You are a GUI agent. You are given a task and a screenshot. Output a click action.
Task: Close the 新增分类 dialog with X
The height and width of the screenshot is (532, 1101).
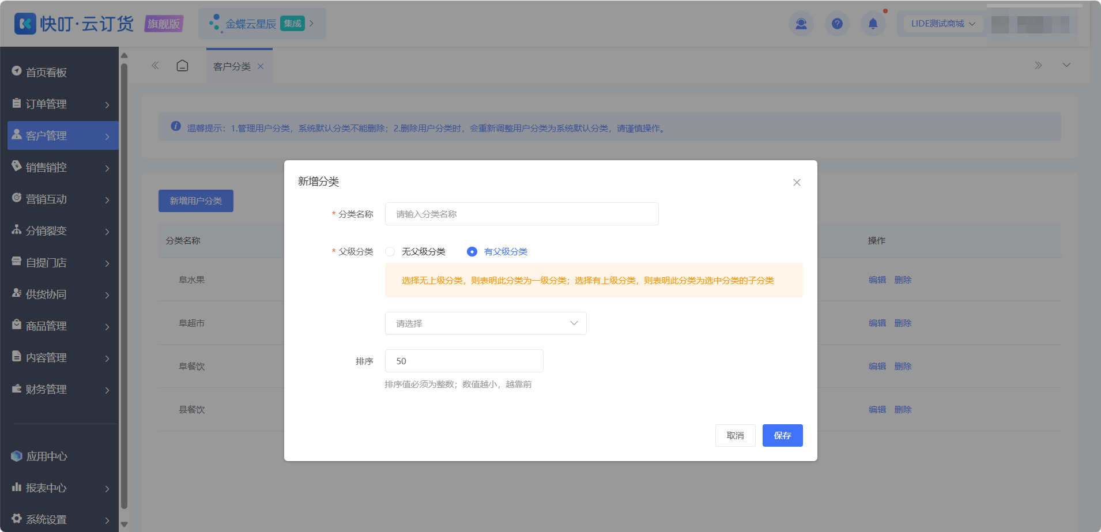(797, 182)
